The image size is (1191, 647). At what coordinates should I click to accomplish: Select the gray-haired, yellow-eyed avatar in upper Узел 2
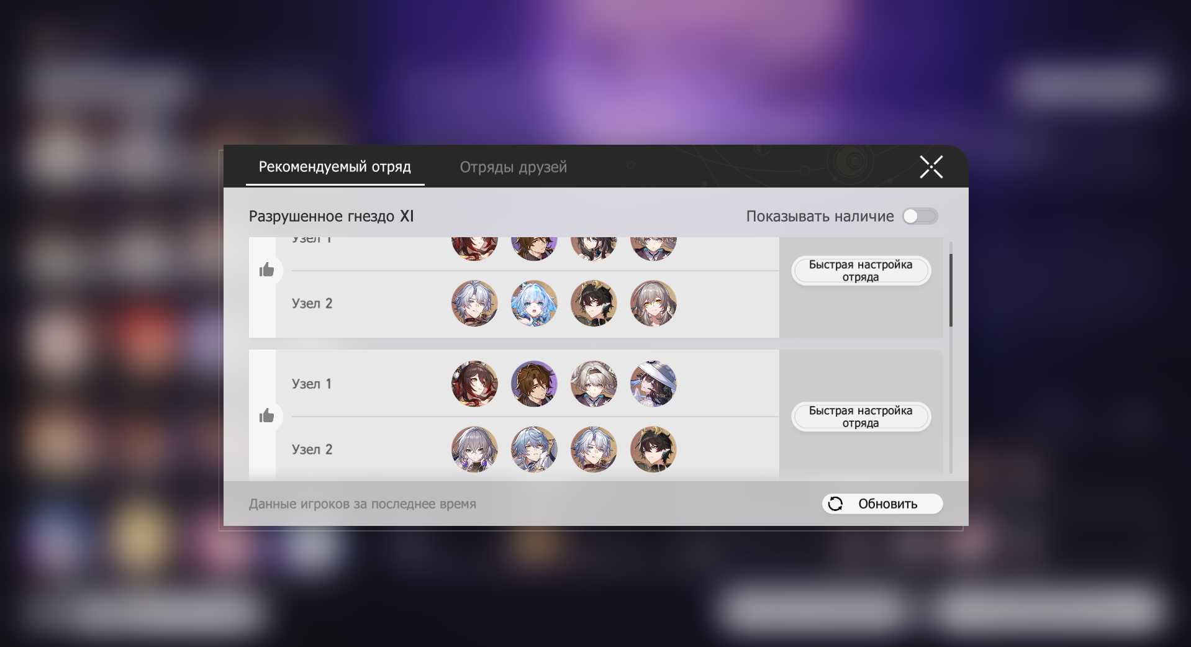click(x=653, y=303)
